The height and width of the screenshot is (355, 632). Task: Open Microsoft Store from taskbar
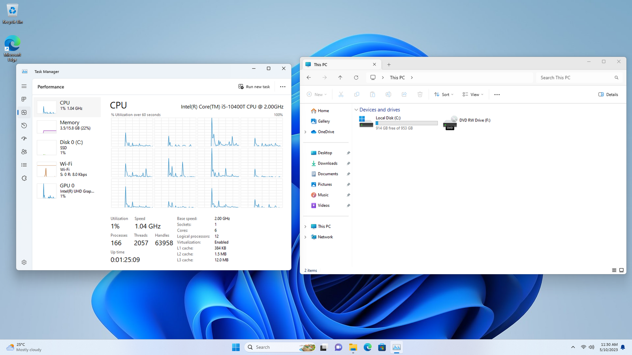[x=382, y=347]
